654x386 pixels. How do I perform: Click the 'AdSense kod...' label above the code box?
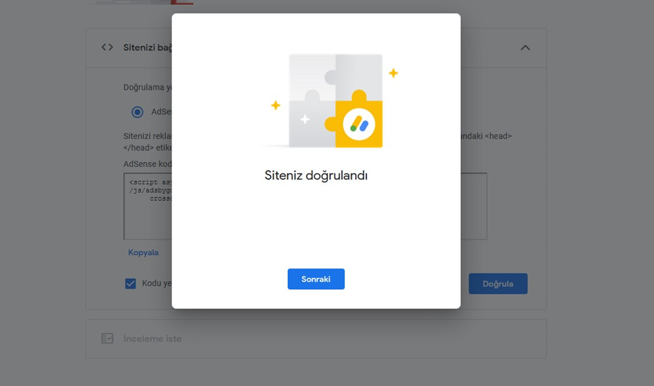147,164
